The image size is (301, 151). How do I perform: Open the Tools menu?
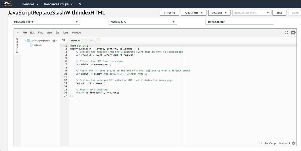(65, 32)
